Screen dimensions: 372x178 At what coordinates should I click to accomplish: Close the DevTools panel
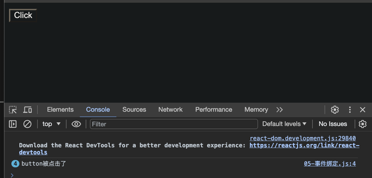[x=363, y=110]
